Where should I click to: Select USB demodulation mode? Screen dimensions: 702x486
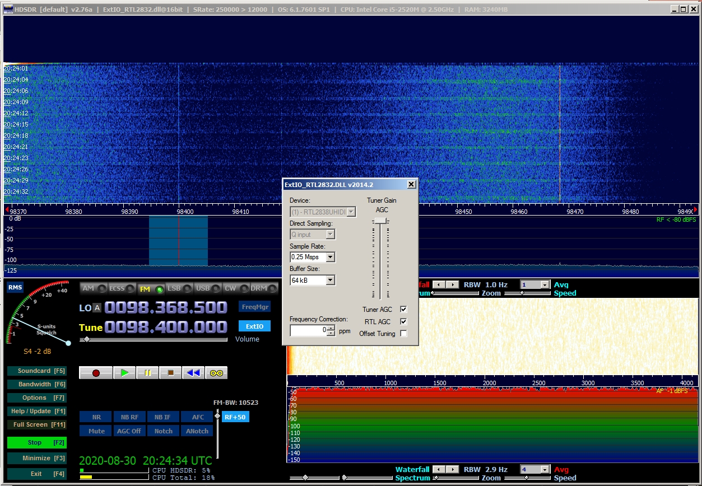208,288
